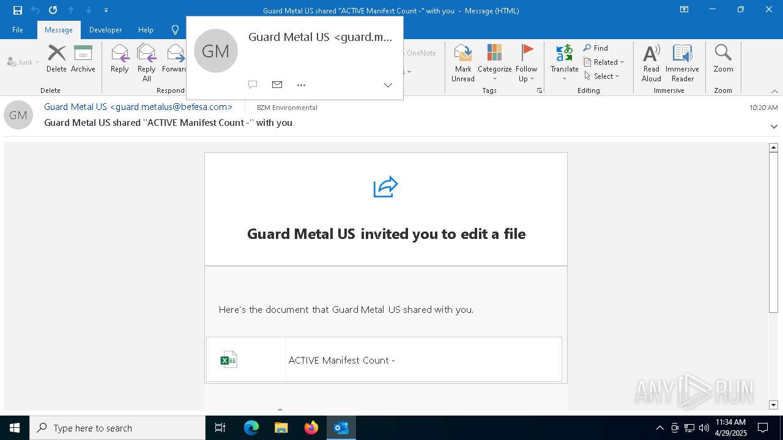The image size is (783, 440).
Task: Open the notification center icon
Action: [x=763, y=428]
